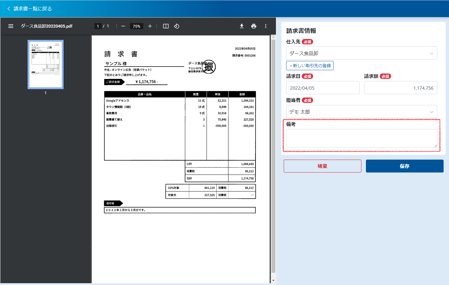The image size is (449, 285).
Task: Rotate the PDF counterclockwise
Action: 177,26
